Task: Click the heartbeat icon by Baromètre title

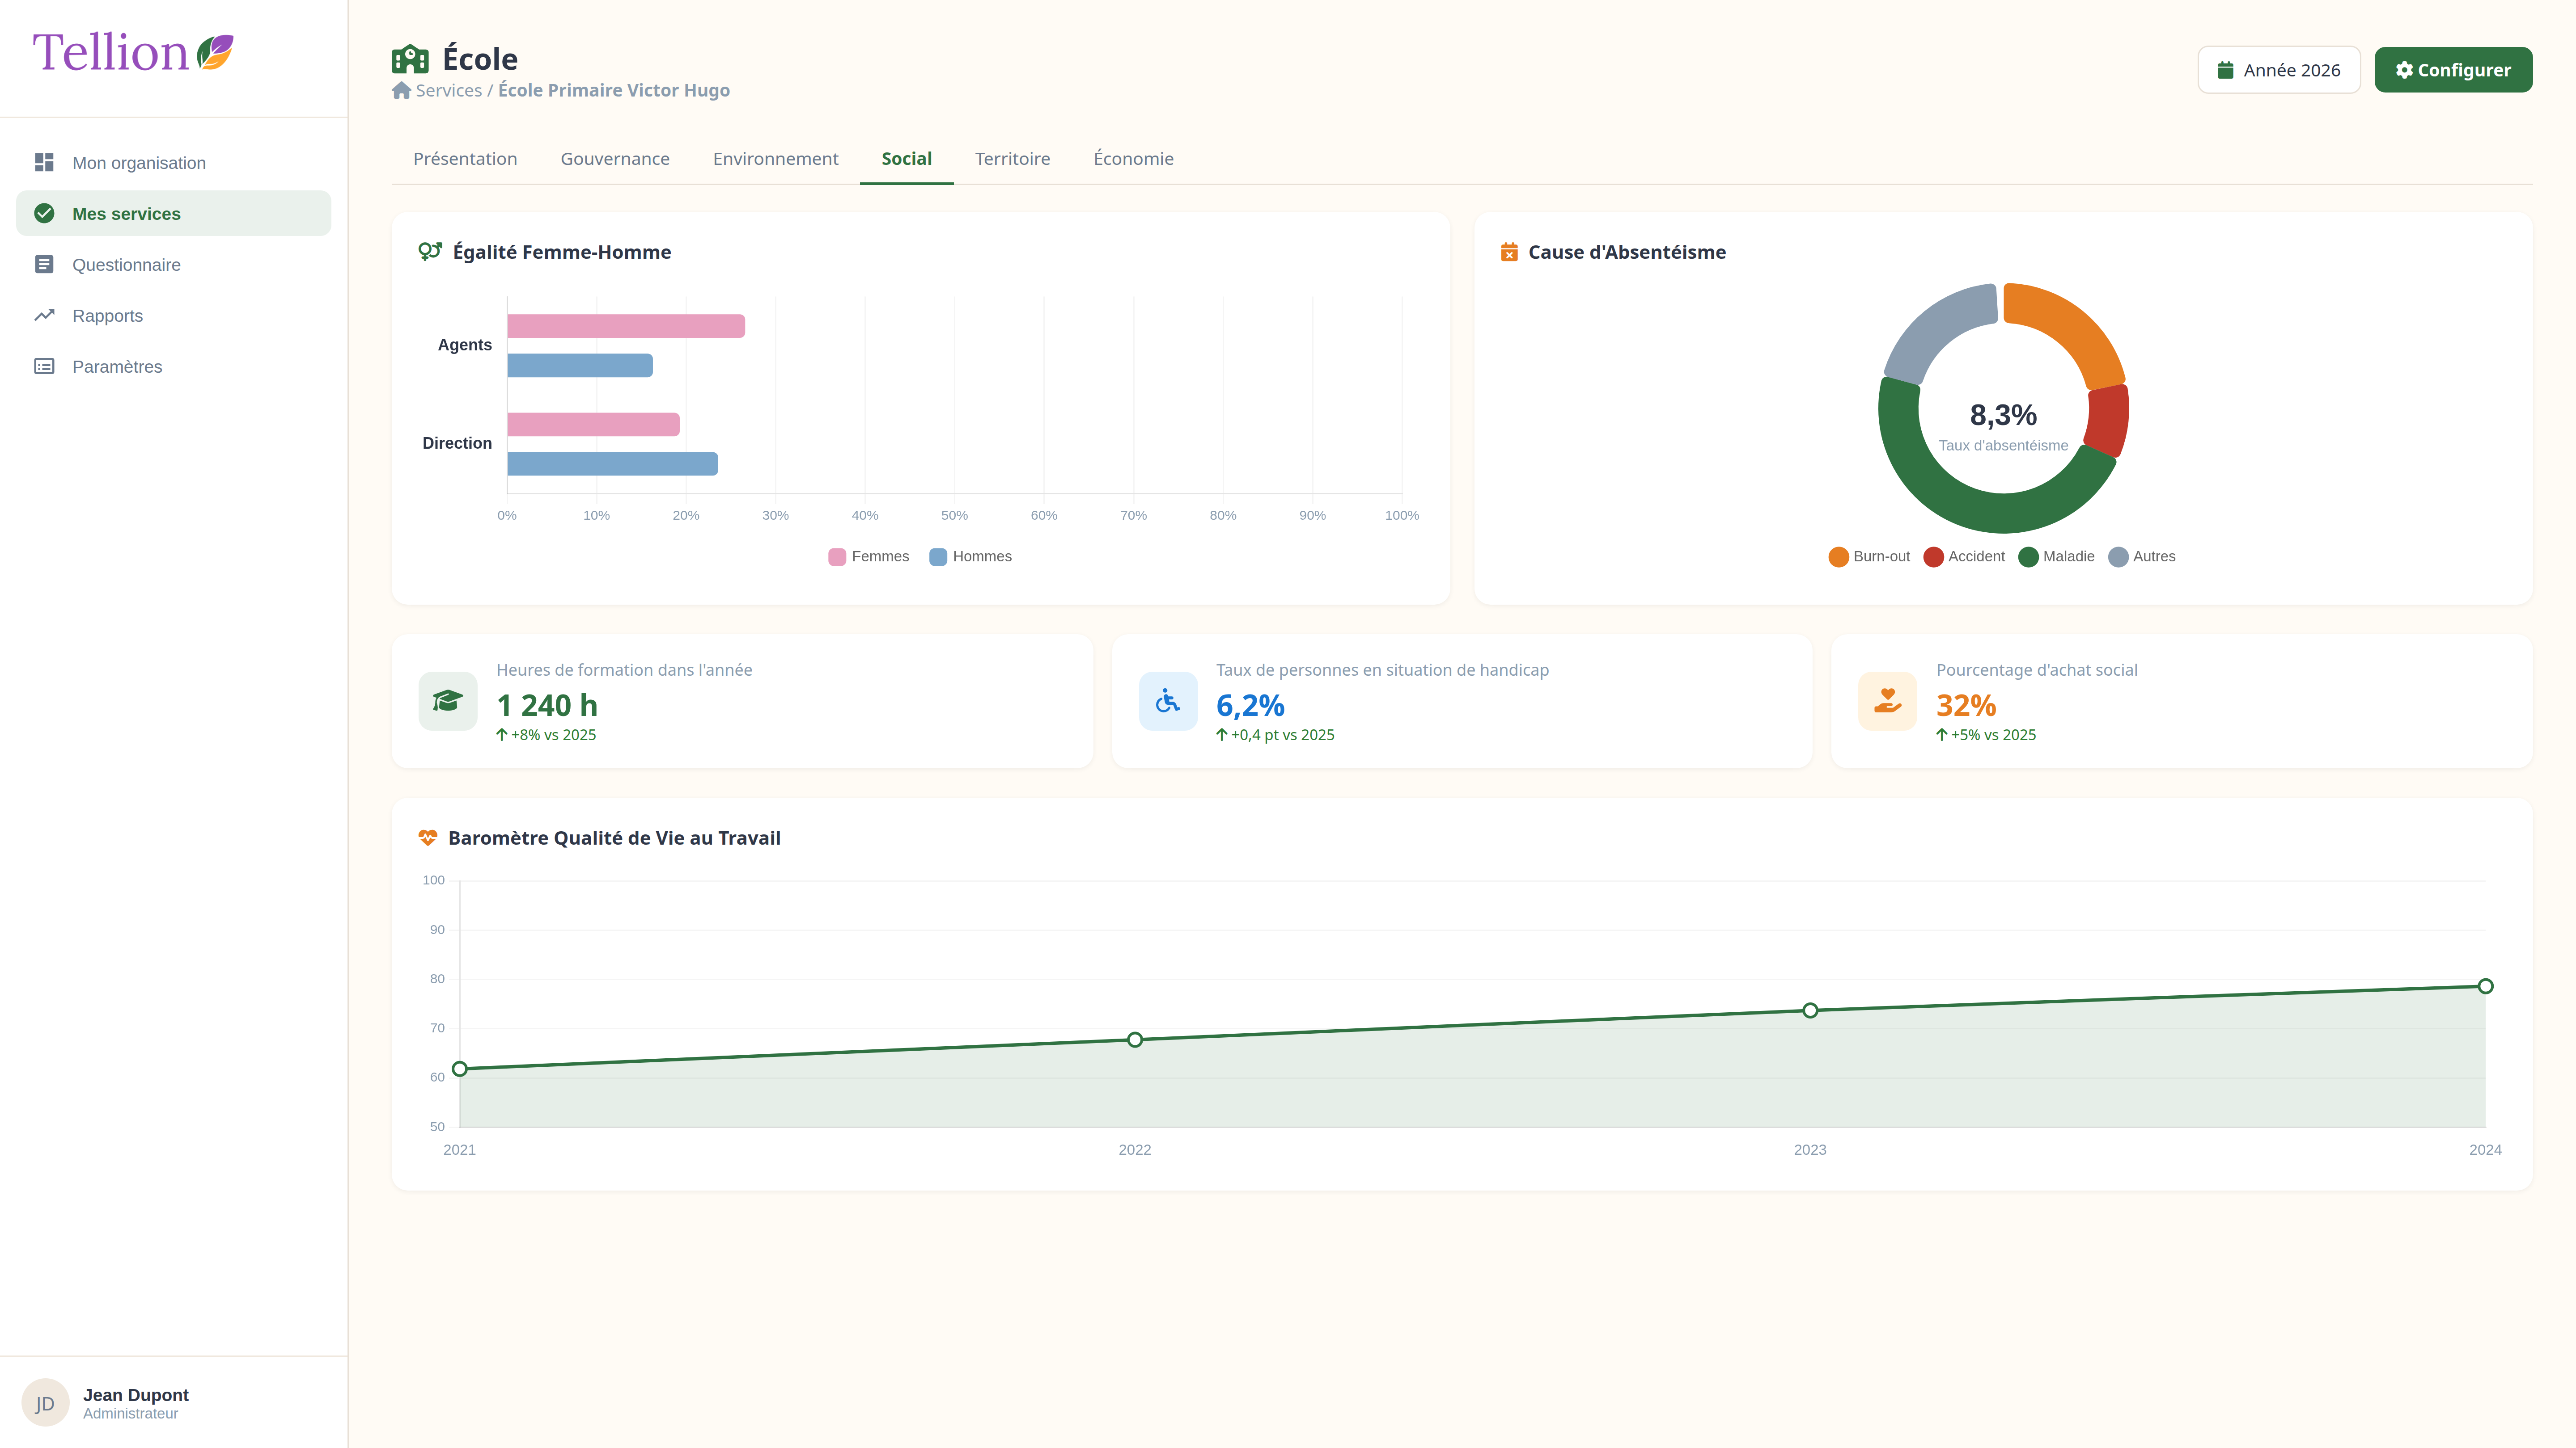Action: pyautogui.click(x=428, y=838)
